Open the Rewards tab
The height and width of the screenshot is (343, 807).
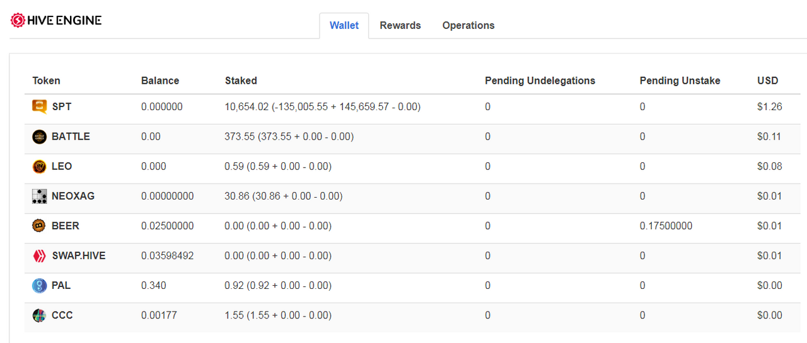tap(400, 25)
